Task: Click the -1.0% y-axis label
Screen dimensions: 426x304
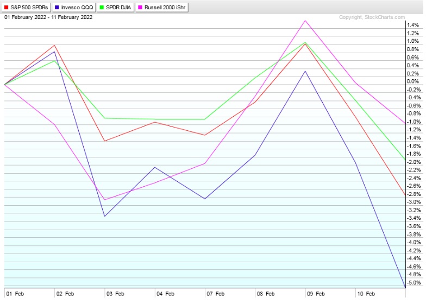Action: [414, 122]
